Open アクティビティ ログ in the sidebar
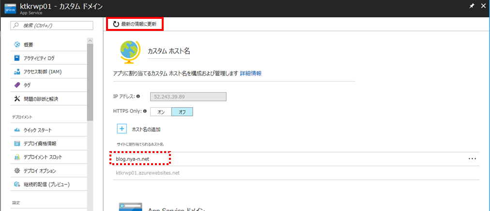This screenshot has height=211, width=490. click(x=49, y=58)
